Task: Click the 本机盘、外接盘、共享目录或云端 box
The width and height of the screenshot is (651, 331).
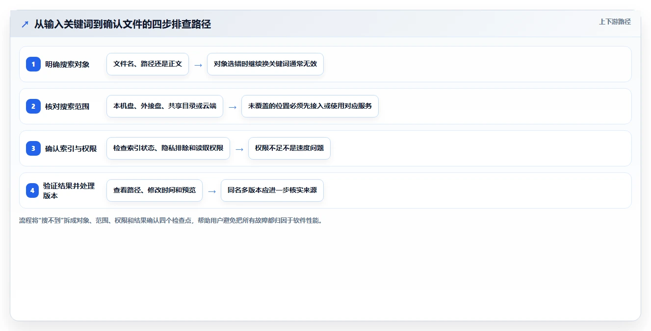Action: (165, 106)
